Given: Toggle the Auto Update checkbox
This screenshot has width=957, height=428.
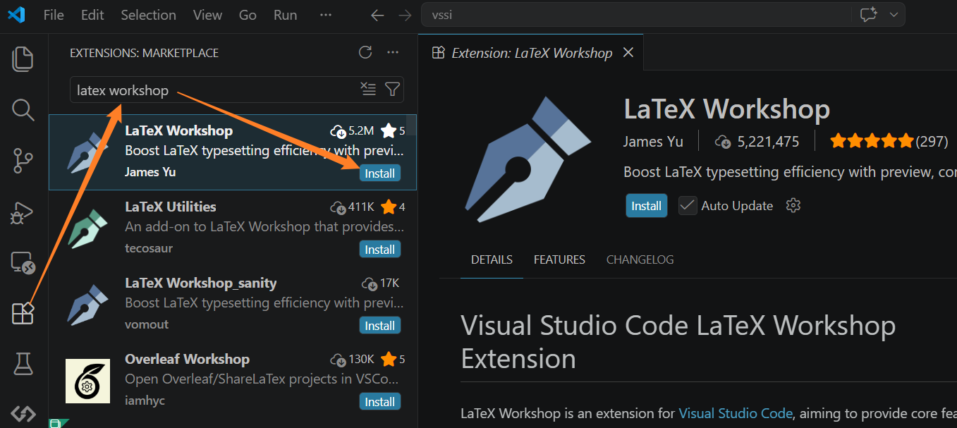Looking at the screenshot, I should [x=688, y=206].
